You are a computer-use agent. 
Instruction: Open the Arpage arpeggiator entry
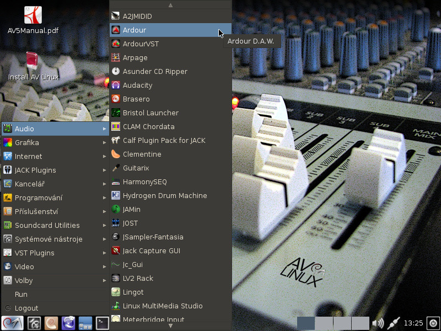pos(170,57)
